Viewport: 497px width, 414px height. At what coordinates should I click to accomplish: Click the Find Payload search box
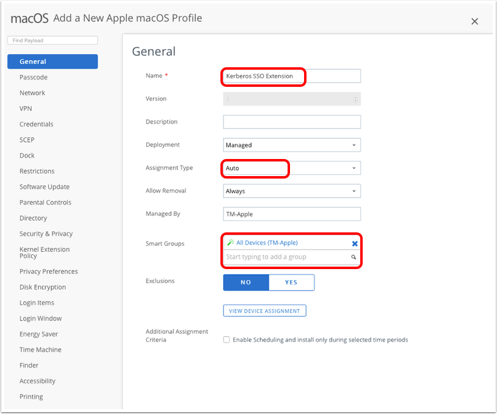(53, 40)
